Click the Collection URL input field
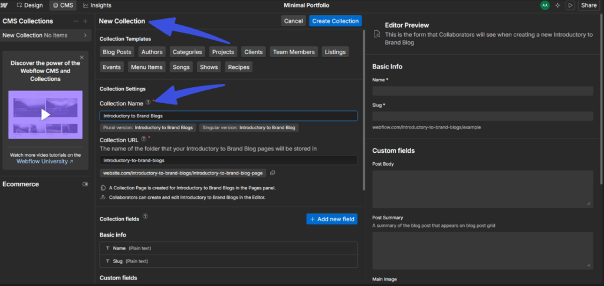 [x=228, y=160]
